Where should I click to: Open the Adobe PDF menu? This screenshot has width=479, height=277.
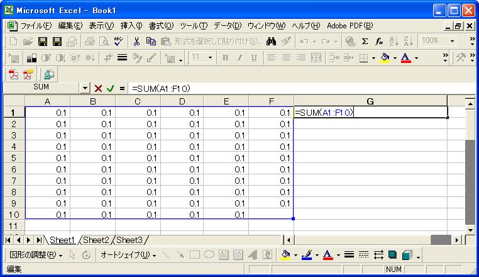350,26
